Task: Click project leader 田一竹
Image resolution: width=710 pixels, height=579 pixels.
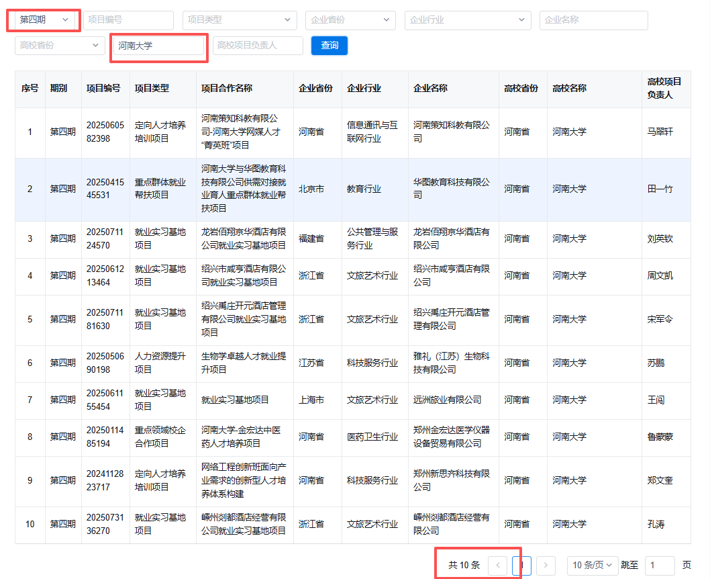Action: pos(660,189)
